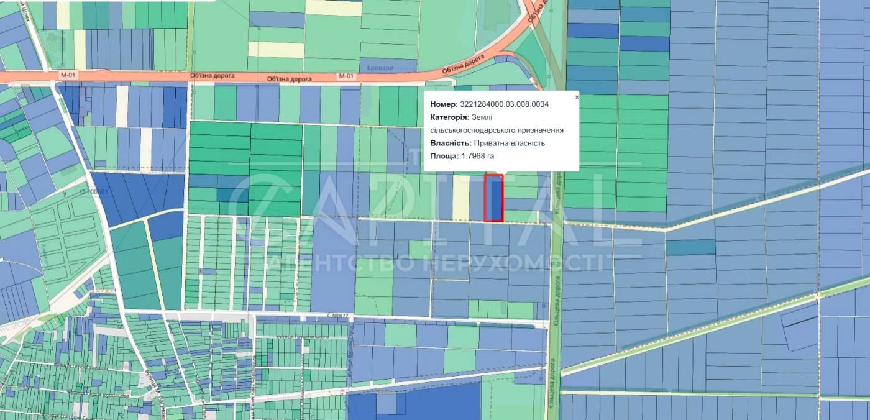Click the M-01 road marker below Бровари

[346, 76]
